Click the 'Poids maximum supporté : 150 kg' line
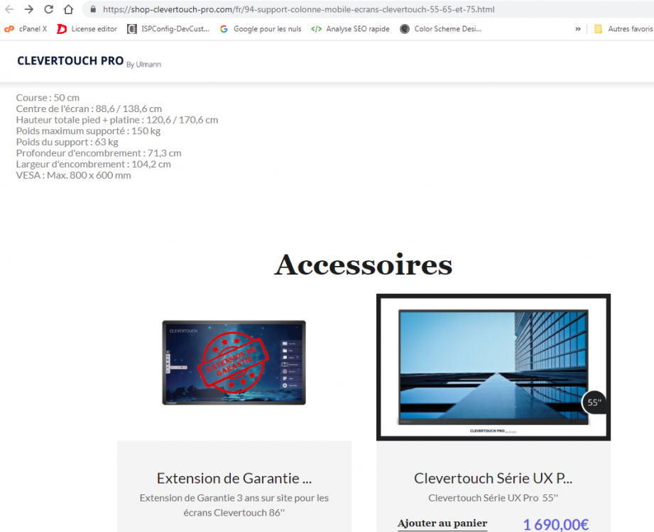Image resolution: width=654 pixels, height=532 pixels. (88, 131)
